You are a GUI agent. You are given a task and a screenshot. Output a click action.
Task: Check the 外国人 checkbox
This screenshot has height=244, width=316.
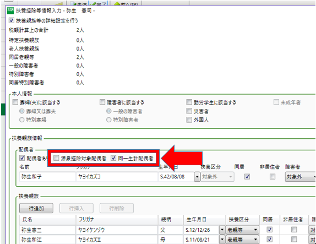coord(189,120)
